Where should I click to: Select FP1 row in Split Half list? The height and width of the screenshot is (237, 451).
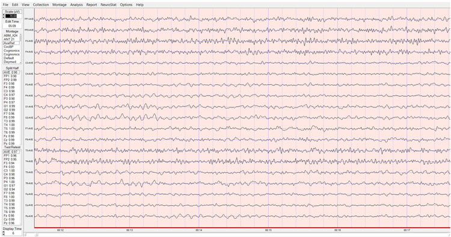click(x=11, y=76)
